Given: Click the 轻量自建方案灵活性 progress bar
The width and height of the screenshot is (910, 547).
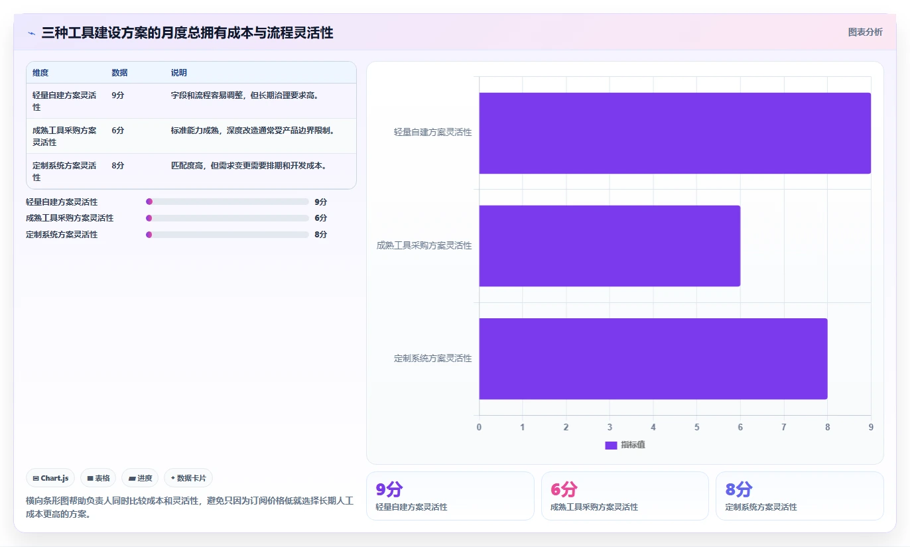Looking at the screenshot, I should pos(227,202).
